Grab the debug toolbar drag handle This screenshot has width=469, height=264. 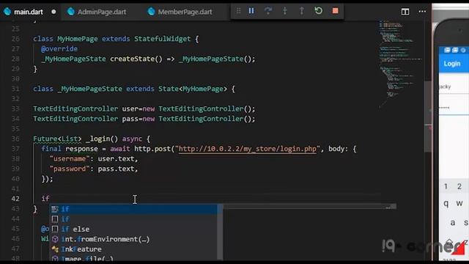238,11
